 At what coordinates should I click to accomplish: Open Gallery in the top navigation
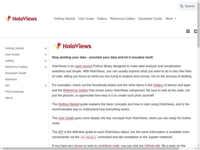pyautogui.click(x=102, y=19)
